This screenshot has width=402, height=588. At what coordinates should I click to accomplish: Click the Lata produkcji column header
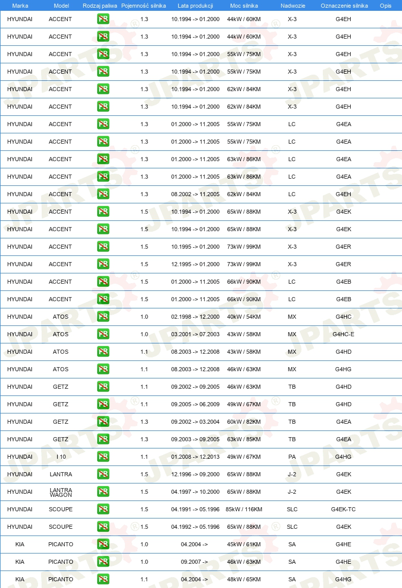click(x=195, y=6)
